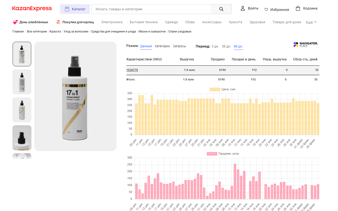Expand the 'Ещё' categories dropdown

point(311,22)
